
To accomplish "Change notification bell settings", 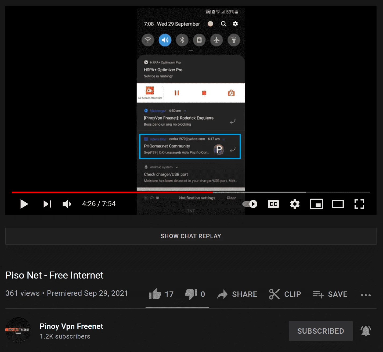I will click(366, 331).
